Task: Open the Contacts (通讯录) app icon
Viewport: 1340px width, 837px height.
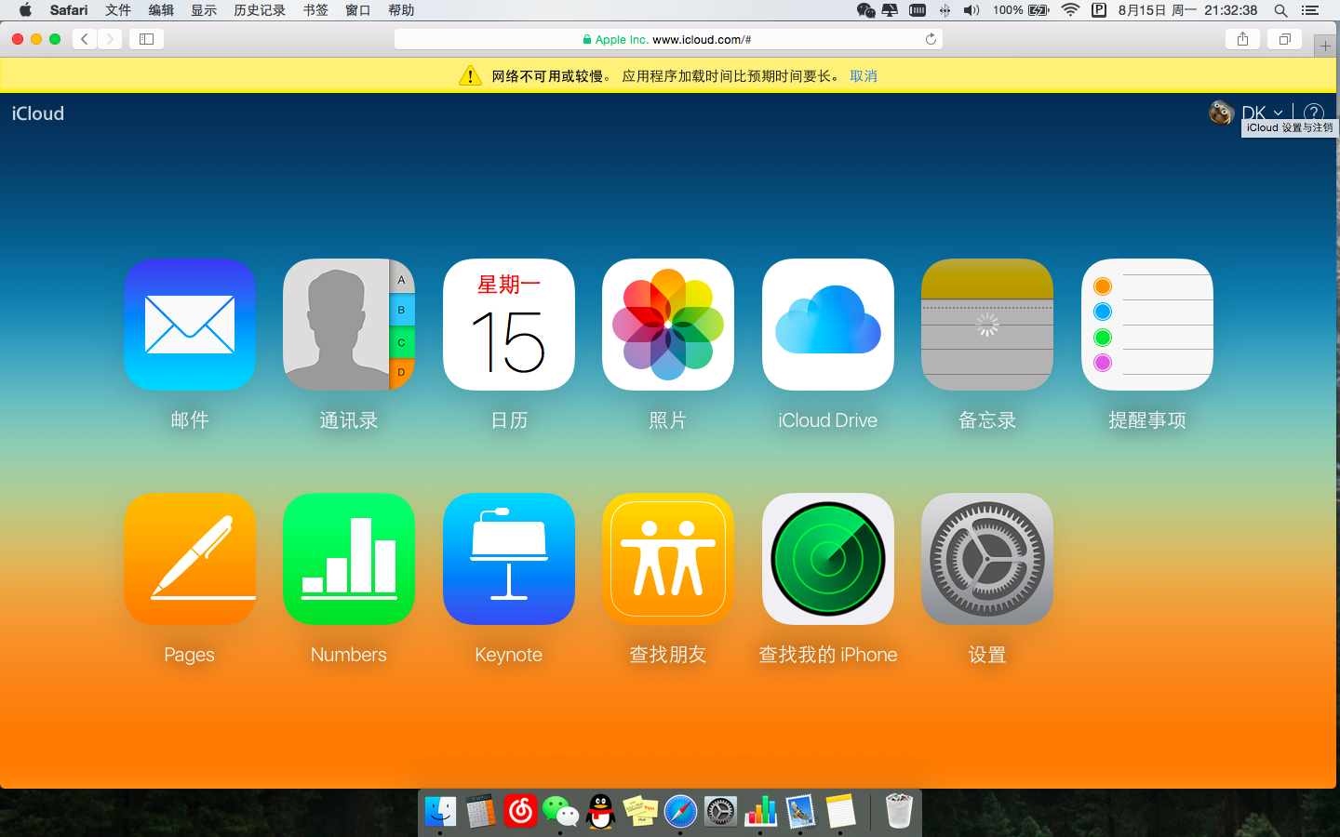Action: 349,325
